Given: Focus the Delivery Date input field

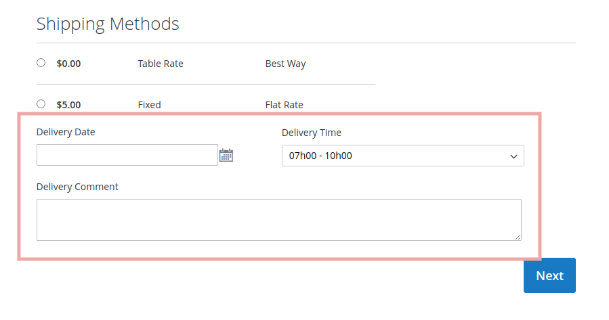Looking at the screenshot, I should coord(127,155).
